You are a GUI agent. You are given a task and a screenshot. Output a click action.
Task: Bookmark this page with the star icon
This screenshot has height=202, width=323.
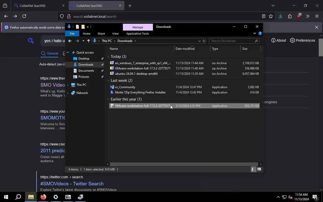click(271, 16)
